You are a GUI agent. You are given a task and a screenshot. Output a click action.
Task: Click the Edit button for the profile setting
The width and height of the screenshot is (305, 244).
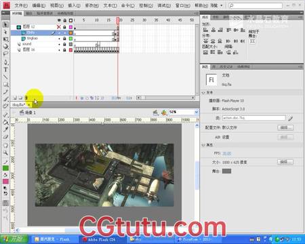285,127
